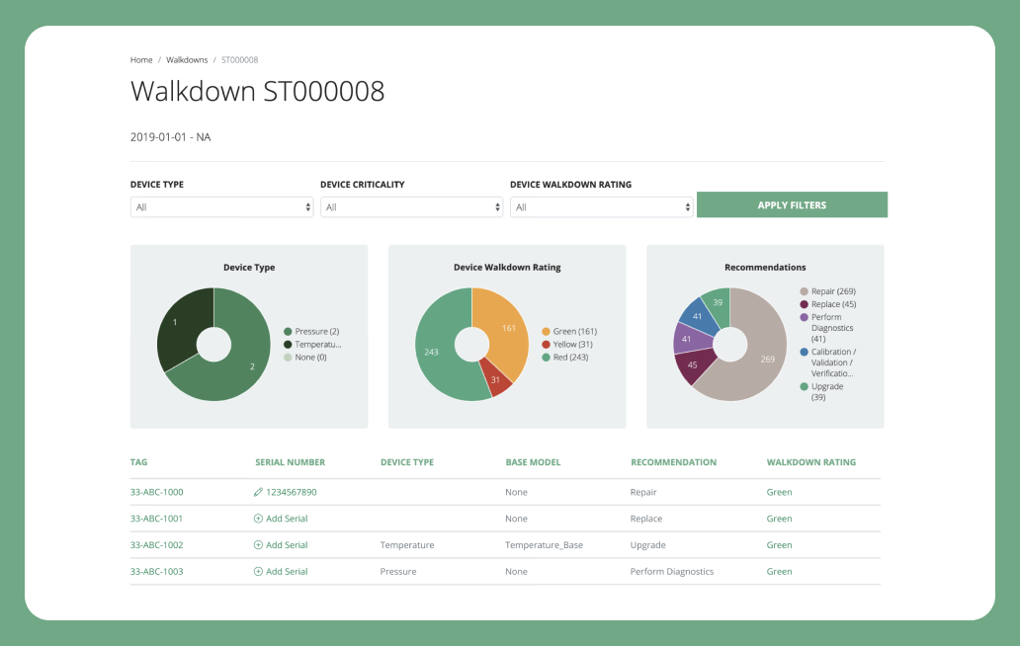Screen dimensions: 1020x646
Task: Click the 269 Repair slice in Recommendations pie
Action: coord(763,361)
